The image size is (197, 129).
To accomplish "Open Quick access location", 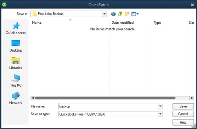I will tap(16, 28).
